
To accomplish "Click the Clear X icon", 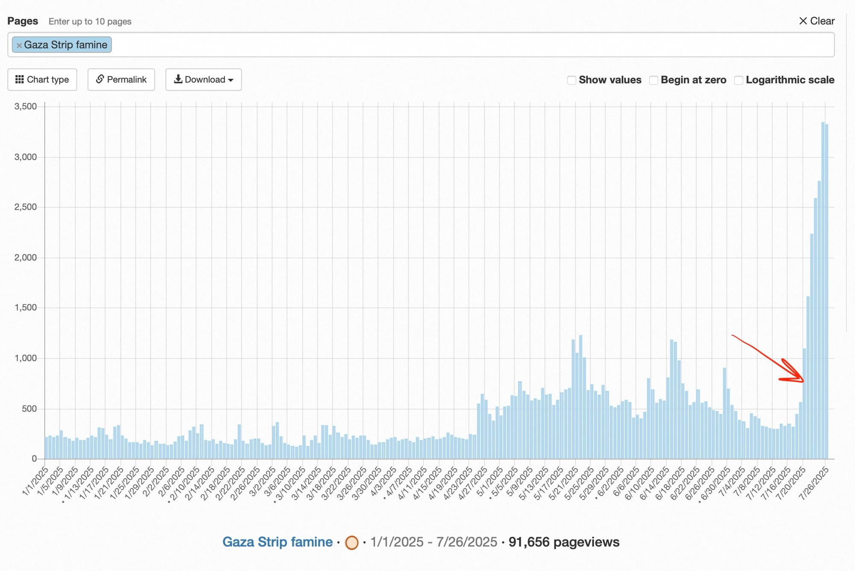I will pyautogui.click(x=803, y=21).
